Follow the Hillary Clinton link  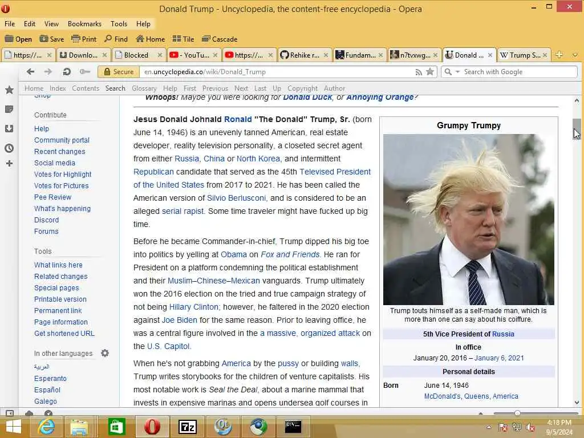tap(195, 307)
